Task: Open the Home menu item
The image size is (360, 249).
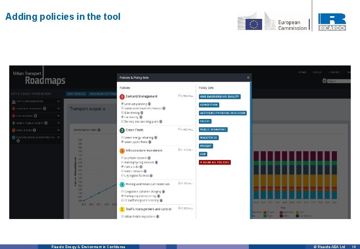Action: pos(302,72)
